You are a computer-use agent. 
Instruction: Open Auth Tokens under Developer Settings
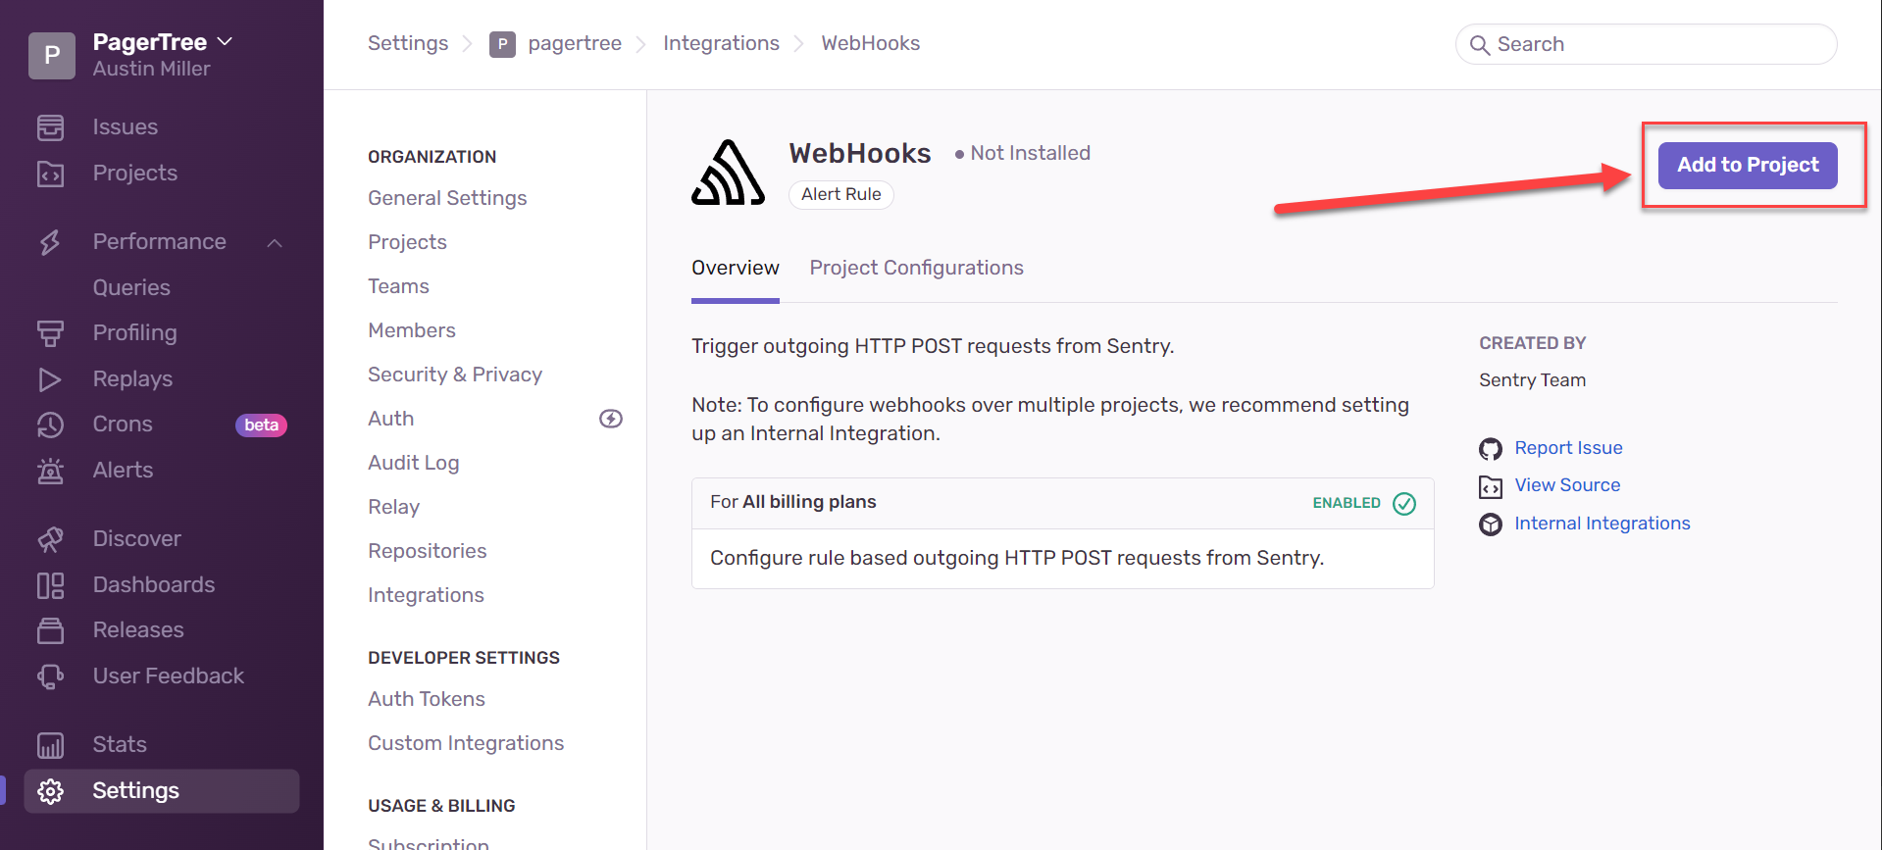click(427, 699)
